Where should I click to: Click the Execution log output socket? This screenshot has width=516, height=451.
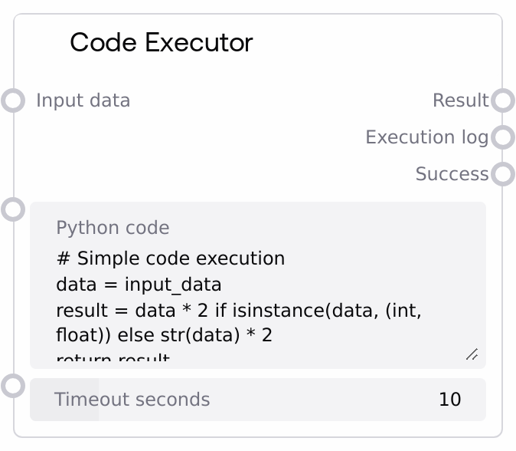(x=502, y=137)
